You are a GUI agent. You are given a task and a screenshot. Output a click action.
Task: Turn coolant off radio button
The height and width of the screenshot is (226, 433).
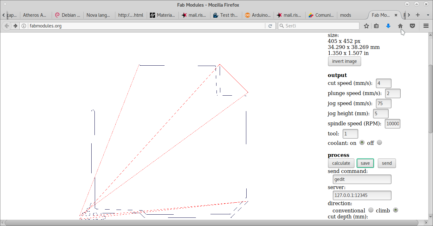point(379,143)
